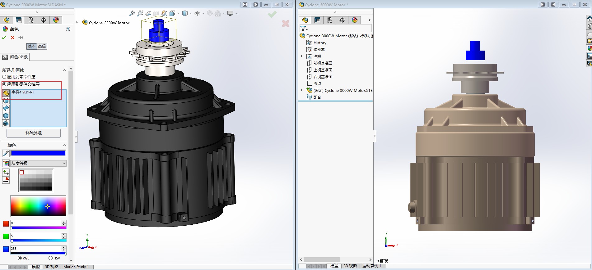Open the Motion Study 1 tab
Screen dimensions: 592x270
76,267
